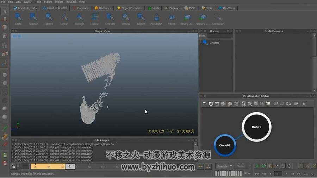Click the notes icon in Relationship Editor toolbar
Image resolution: width=317 pixels, height=178 pixels.
[x=268, y=104]
